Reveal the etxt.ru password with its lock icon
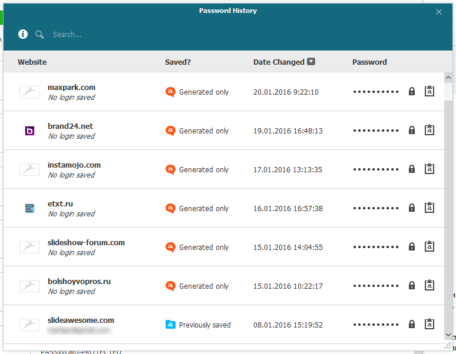The height and width of the screenshot is (354, 456). tap(411, 208)
